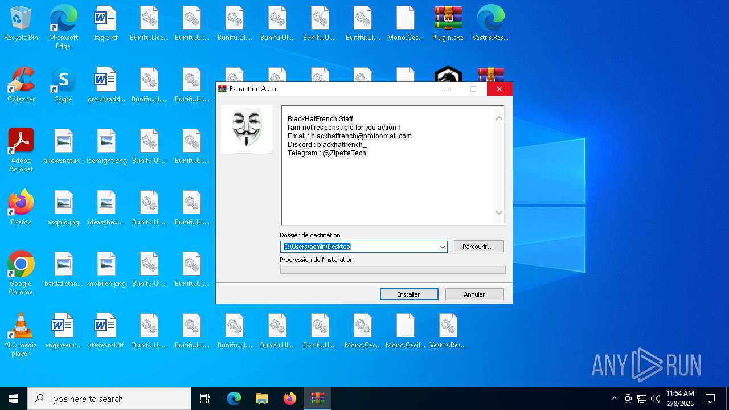Image resolution: width=729 pixels, height=410 pixels.
Task: Select the faqle.rtf document icon
Action: click(x=106, y=23)
